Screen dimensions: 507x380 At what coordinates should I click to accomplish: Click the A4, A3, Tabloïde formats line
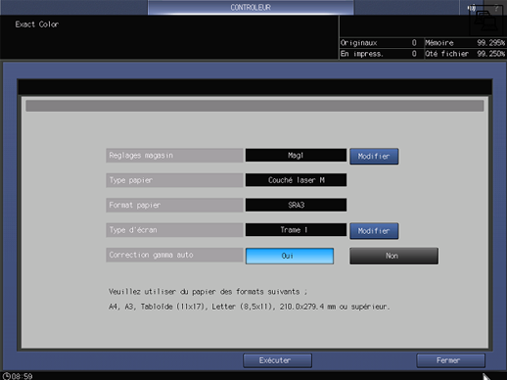[250, 307]
